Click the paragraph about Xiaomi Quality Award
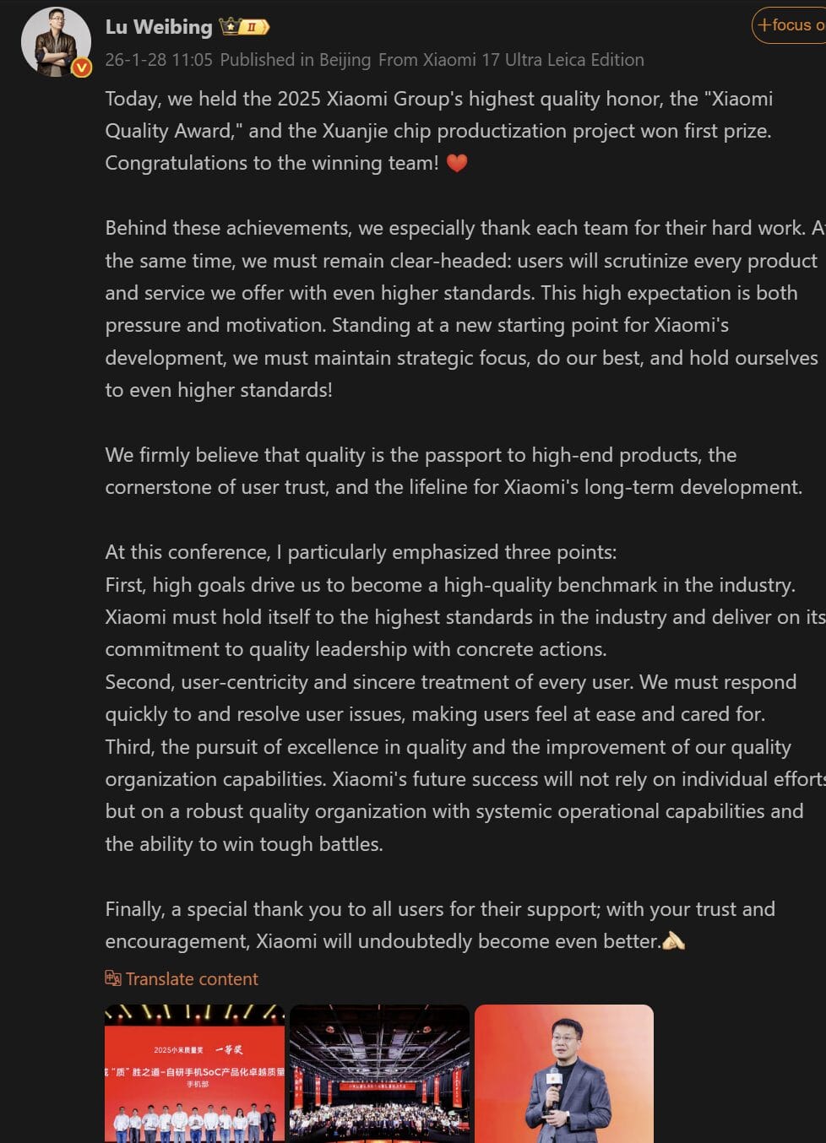This screenshot has height=1143, width=826. tap(438, 130)
